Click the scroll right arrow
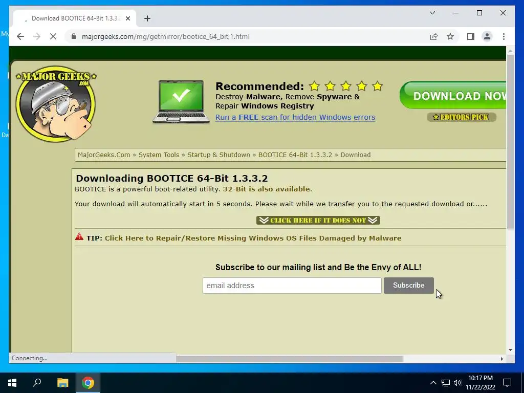 tap(502, 359)
